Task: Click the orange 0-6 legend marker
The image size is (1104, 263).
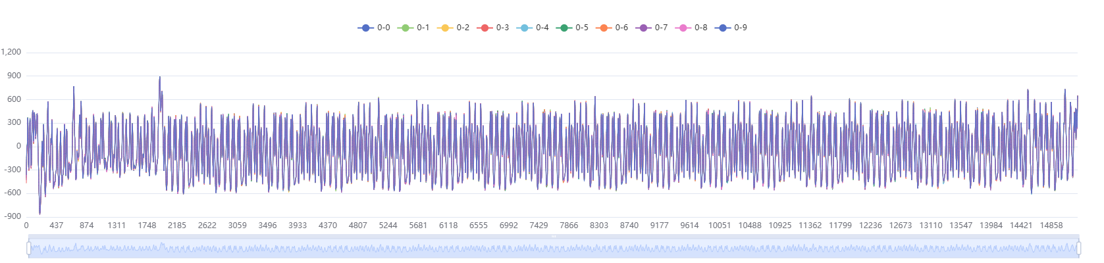Action: (x=604, y=28)
